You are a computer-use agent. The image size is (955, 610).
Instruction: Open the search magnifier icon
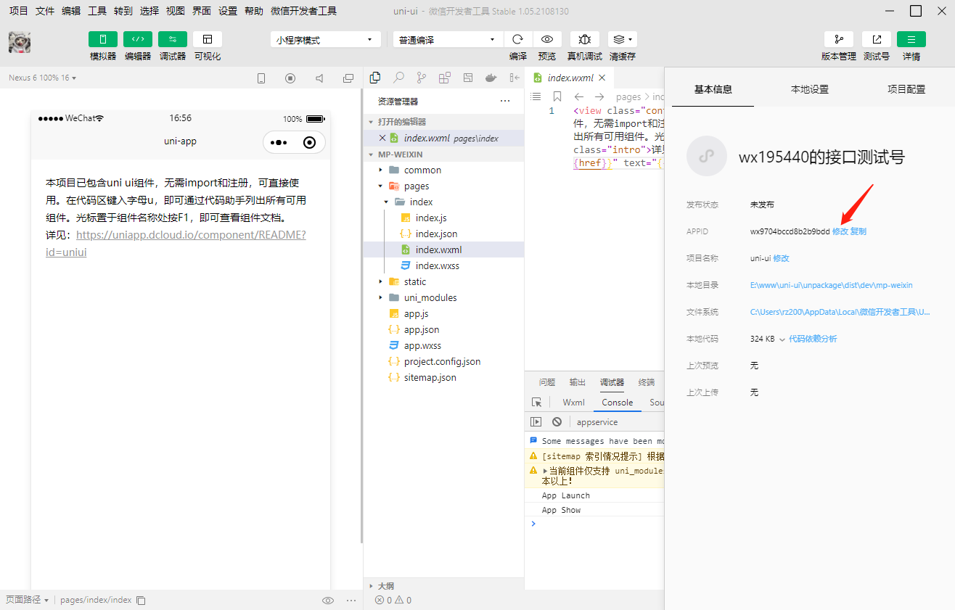click(x=398, y=78)
